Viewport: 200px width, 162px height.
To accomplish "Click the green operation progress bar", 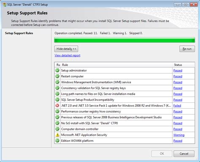I will [124, 40].
